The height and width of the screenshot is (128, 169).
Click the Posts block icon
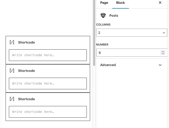[x=103, y=15]
